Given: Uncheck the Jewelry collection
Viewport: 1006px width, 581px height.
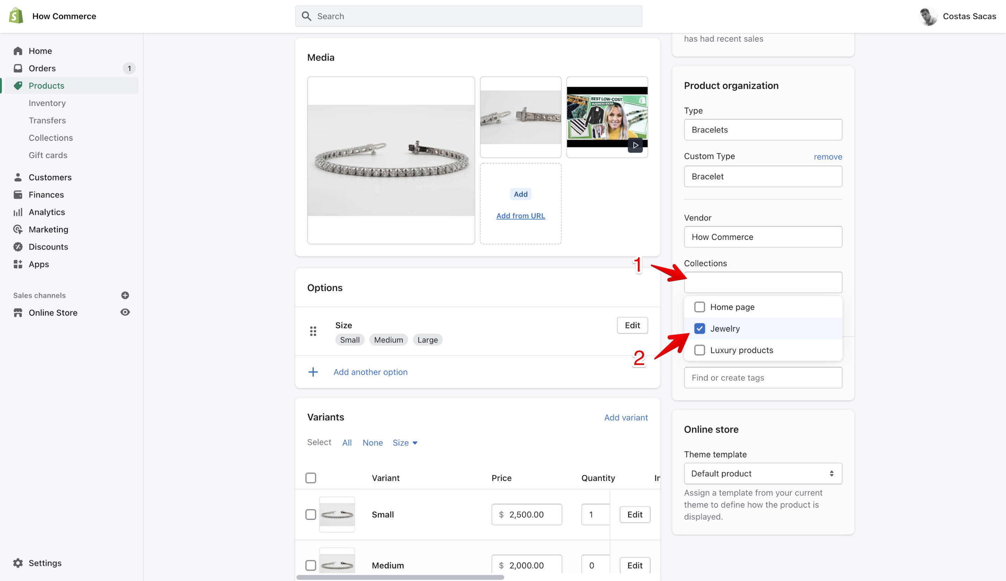Looking at the screenshot, I should pyautogui.click(x=699, y=328).
